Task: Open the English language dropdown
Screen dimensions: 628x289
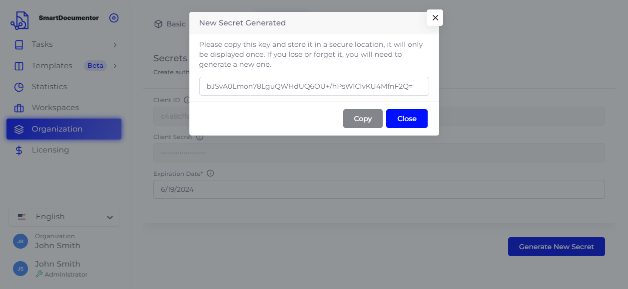Action: (64, 217)
